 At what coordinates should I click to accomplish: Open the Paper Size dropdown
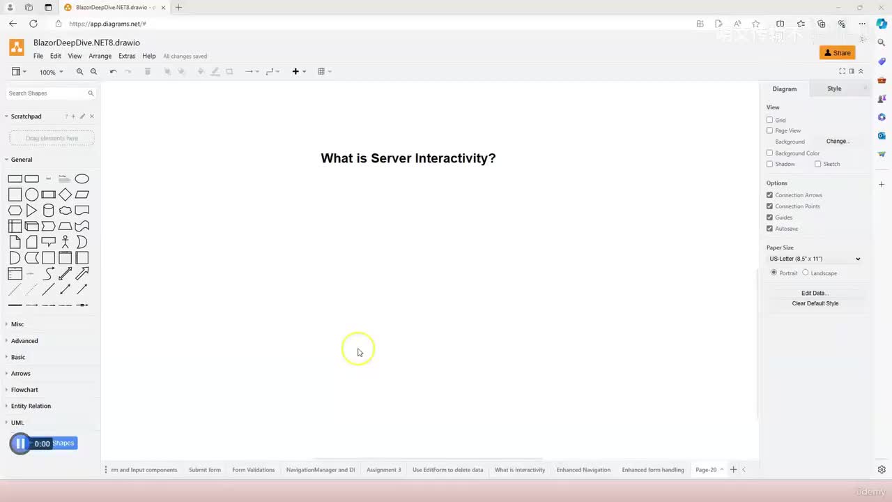[x=815, y=259]
